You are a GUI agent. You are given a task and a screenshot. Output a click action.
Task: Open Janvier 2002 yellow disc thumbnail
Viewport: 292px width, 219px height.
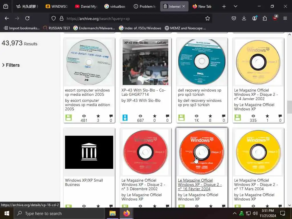coord(258,62)
